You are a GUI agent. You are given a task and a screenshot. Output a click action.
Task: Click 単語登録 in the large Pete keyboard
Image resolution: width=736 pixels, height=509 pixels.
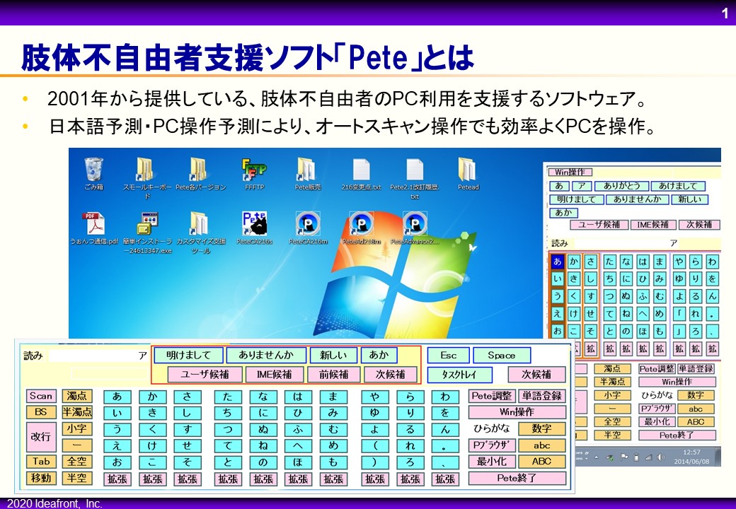(542, 396)
